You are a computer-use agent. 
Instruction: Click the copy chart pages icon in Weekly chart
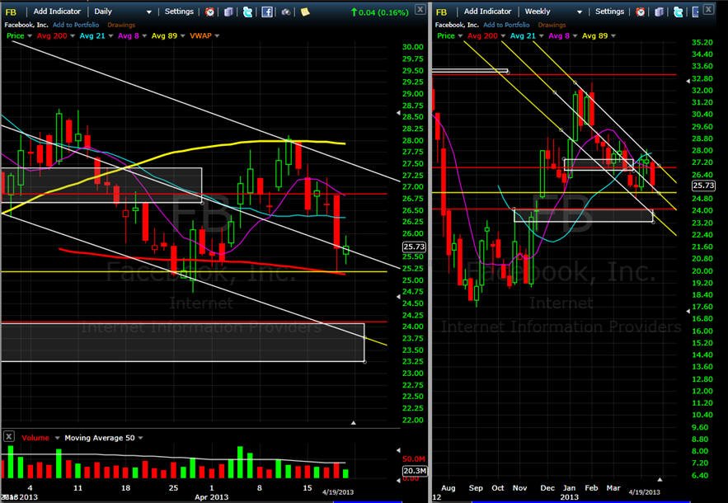pos(659,12)
